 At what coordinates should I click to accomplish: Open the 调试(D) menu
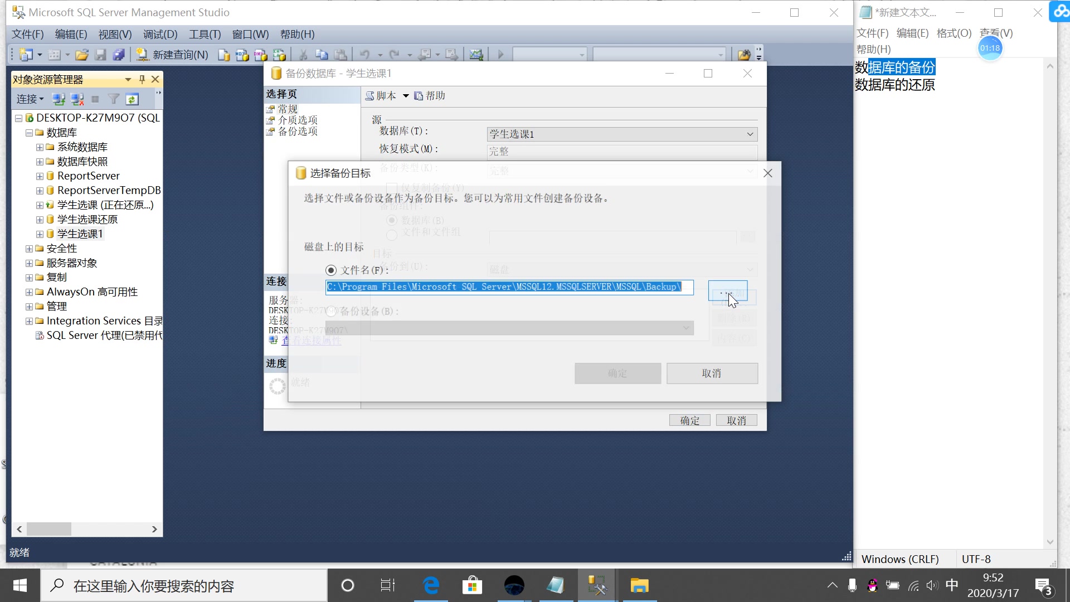pyautogui.click(x=160, y=34)
